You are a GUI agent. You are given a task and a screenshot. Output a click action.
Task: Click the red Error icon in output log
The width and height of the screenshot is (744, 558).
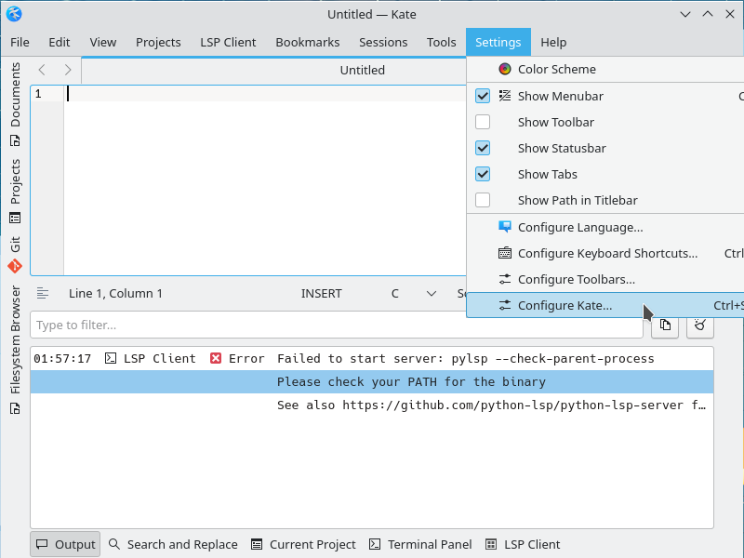pos(216,358)
